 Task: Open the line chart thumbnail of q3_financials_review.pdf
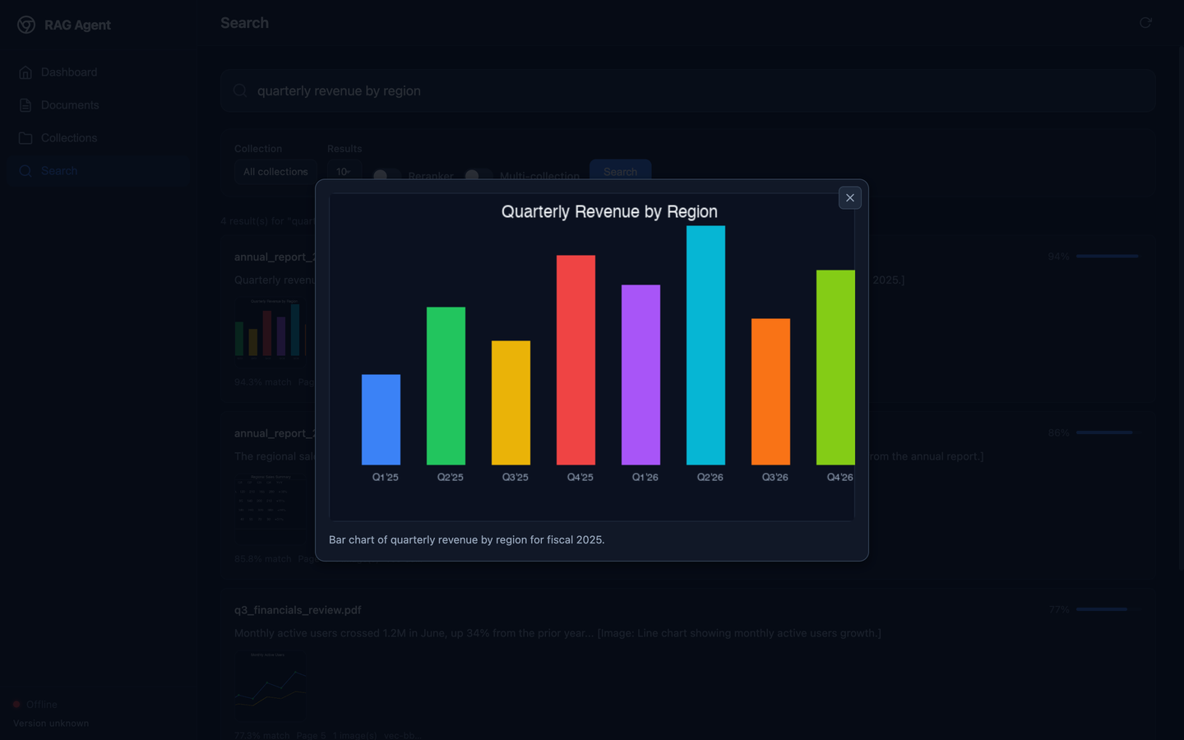coord(270,683)
